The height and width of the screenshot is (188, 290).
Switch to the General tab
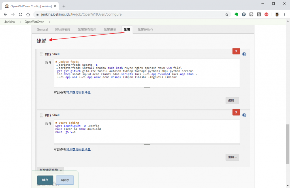(42, 29)
